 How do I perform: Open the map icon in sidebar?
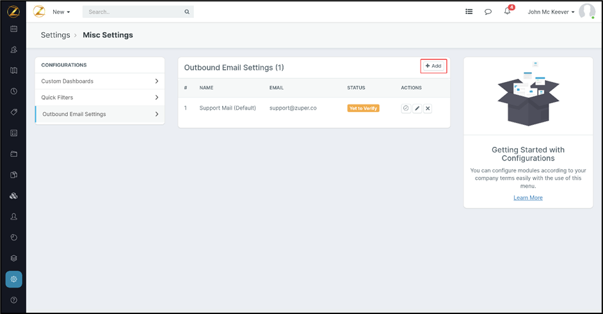tap(14, 70)
